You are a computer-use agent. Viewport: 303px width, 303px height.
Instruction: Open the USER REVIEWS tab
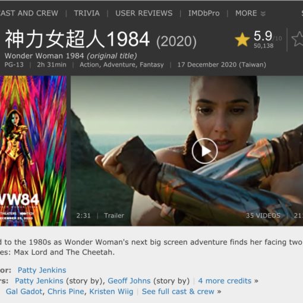tap(144, 13)
